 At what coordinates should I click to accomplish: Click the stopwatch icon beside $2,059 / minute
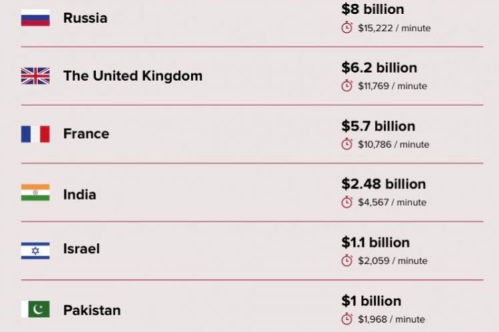tap(347, 261)
